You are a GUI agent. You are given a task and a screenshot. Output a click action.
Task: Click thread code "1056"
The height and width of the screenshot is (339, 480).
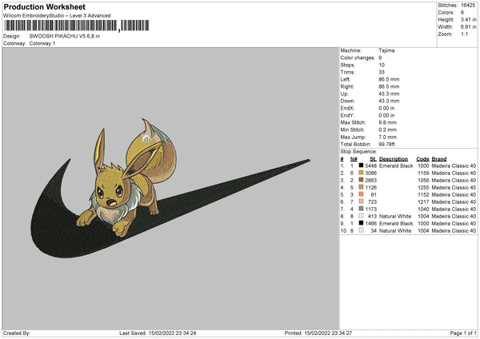click(423, 180)
